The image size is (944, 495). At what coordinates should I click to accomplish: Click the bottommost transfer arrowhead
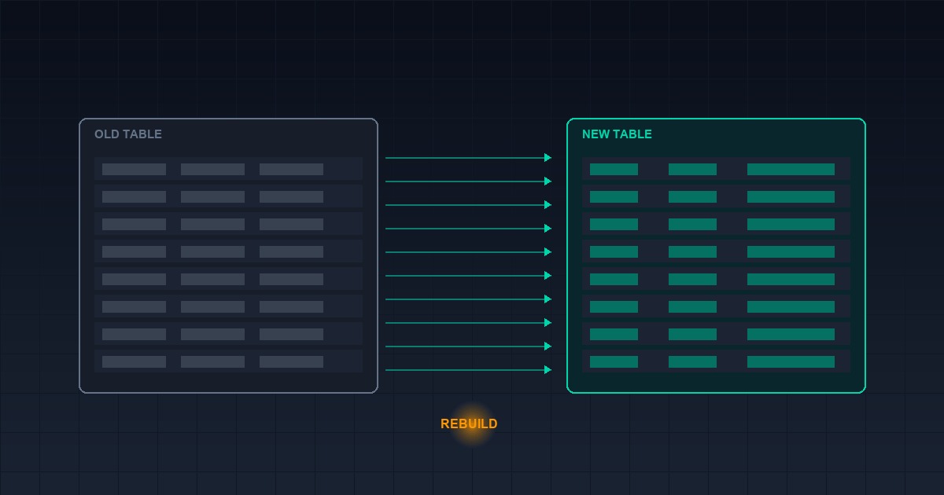pos(548,370)
